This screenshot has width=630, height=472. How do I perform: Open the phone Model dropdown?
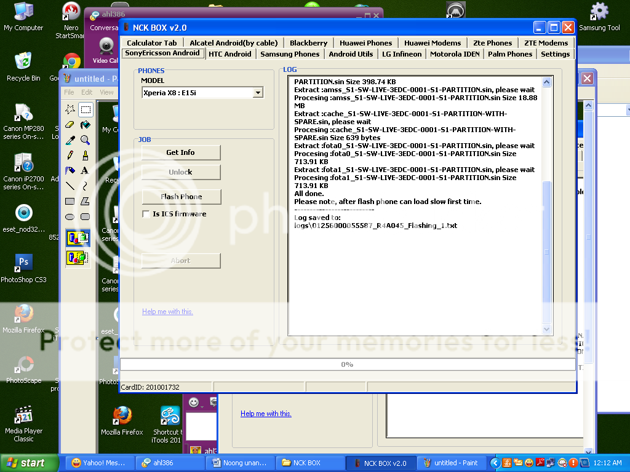point(258,93)
